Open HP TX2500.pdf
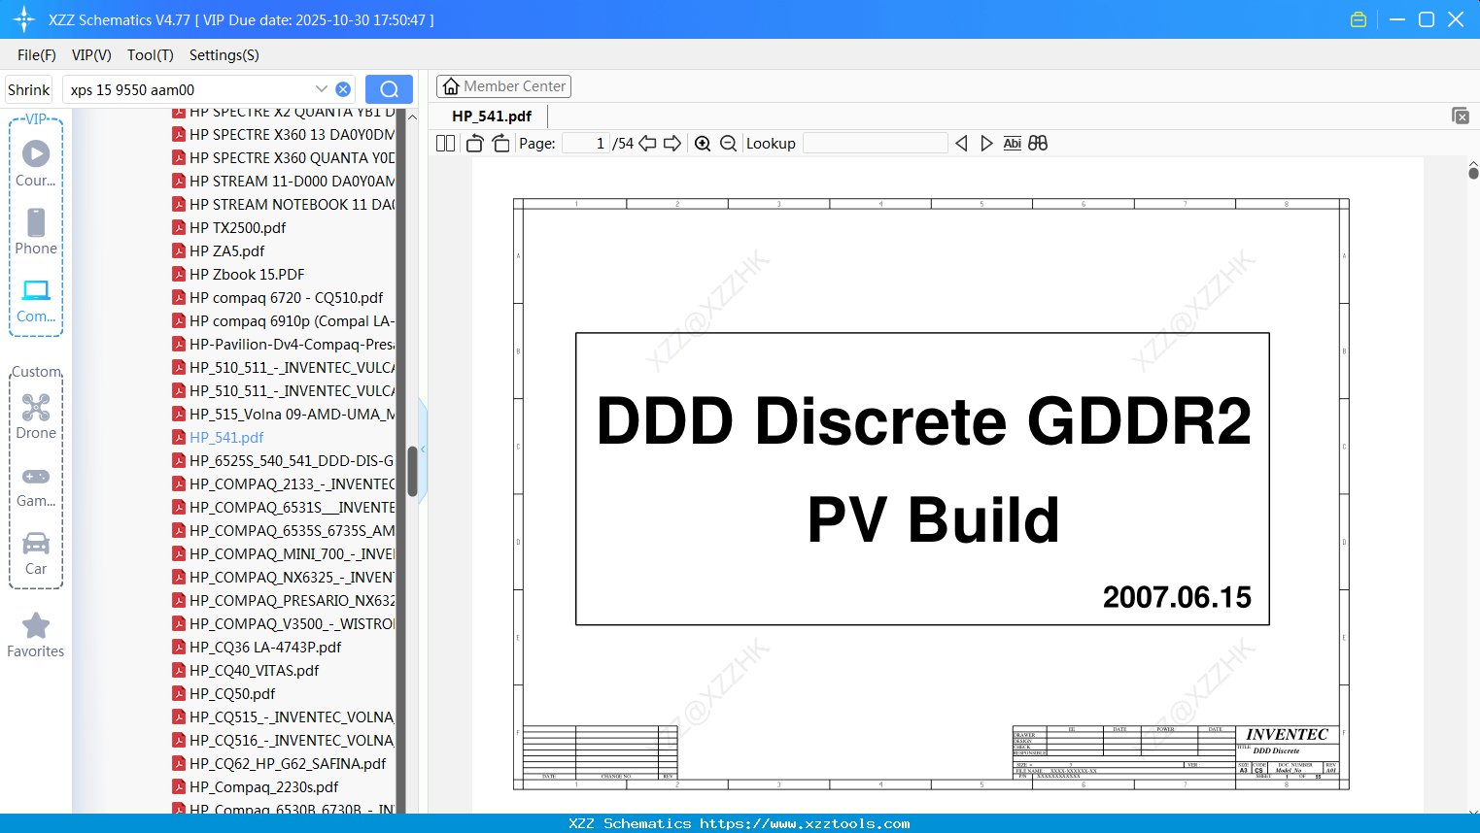Screen dimensions: 1480x833 click(229, 228)
